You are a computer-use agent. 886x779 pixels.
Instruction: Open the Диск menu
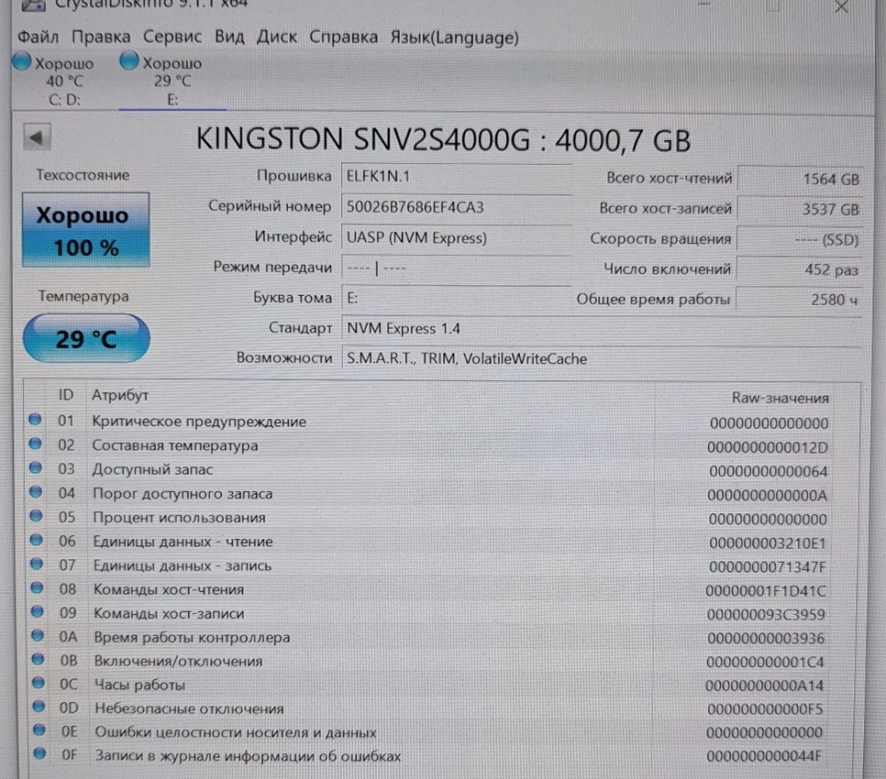(277, 37)
